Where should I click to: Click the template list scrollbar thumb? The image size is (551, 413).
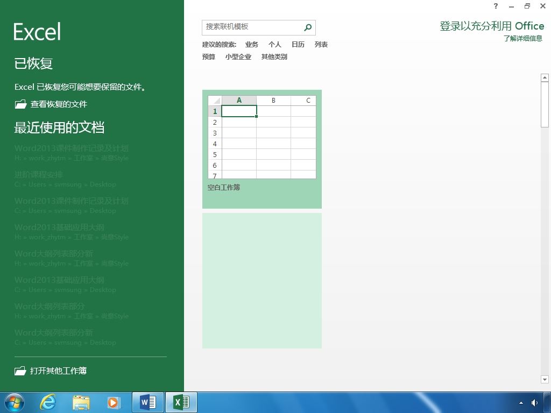(x=545, y=105)
